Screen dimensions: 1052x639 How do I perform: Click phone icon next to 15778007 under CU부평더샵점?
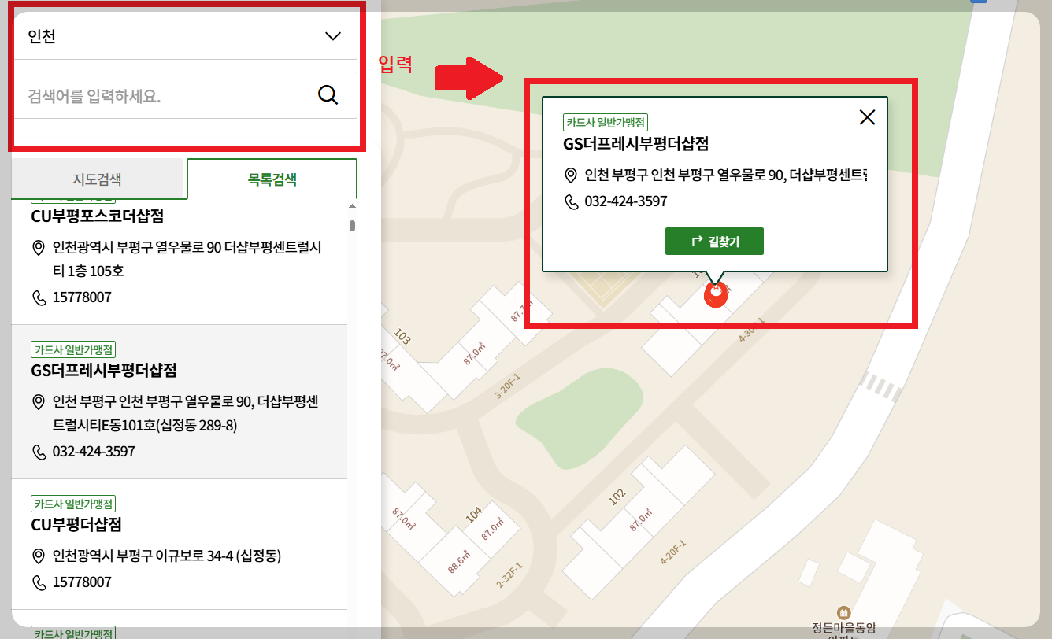click(x=39, y=582)
